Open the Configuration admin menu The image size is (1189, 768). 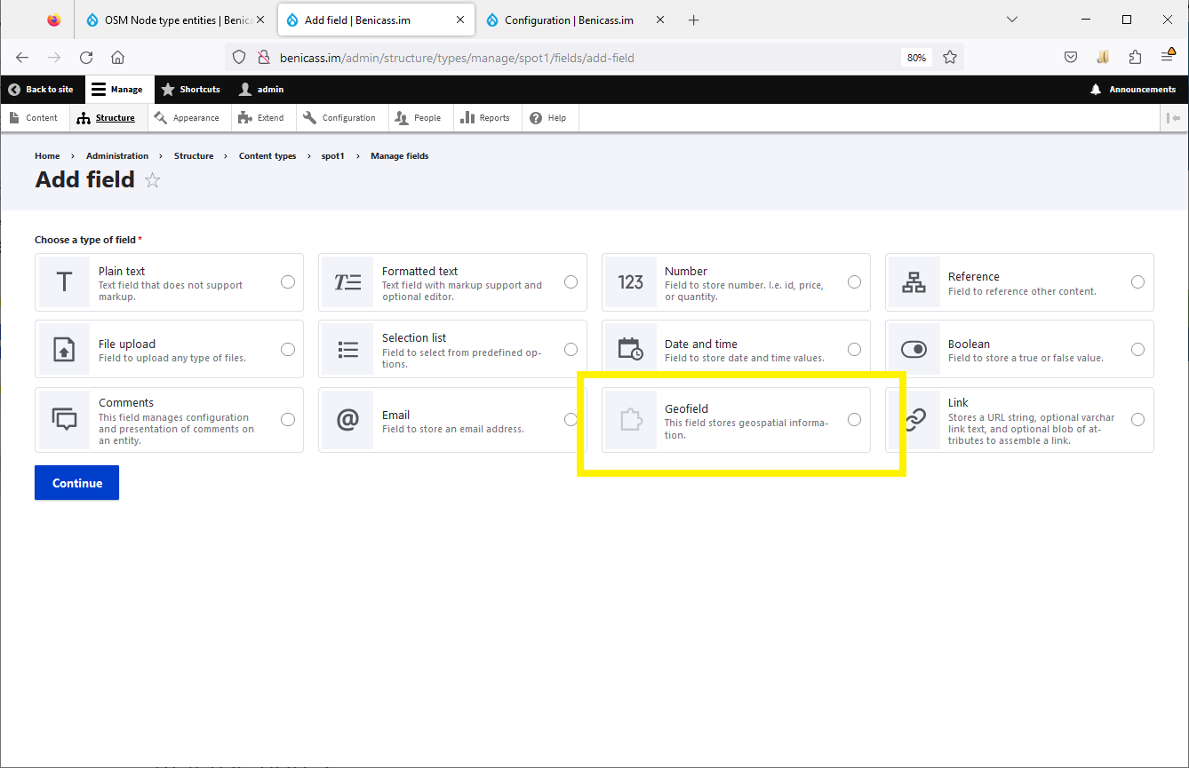[x=340, y=118]
